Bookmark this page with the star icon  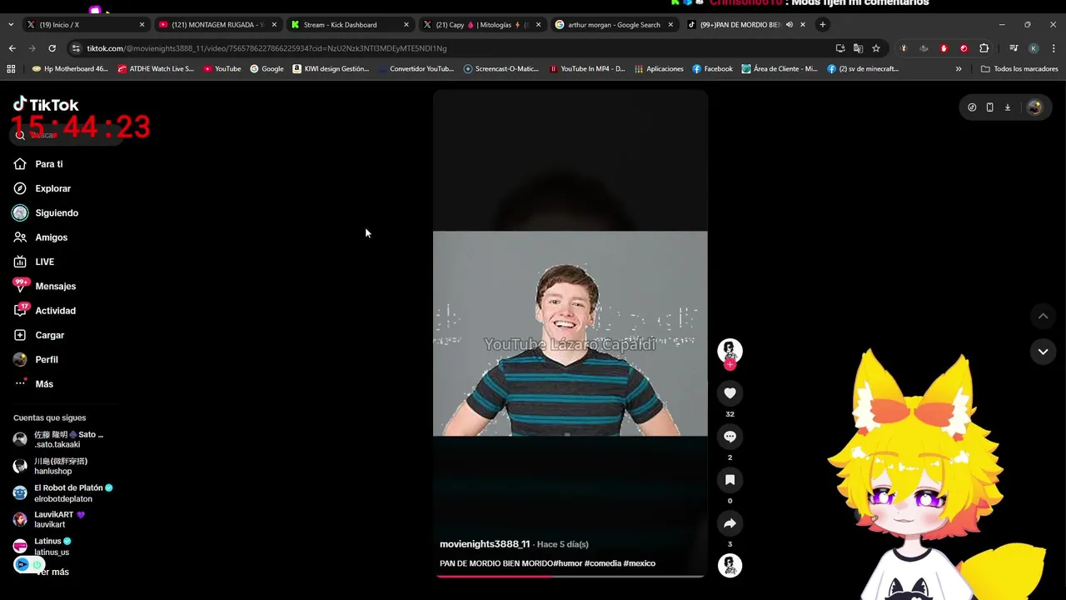[x=876, y=48]
